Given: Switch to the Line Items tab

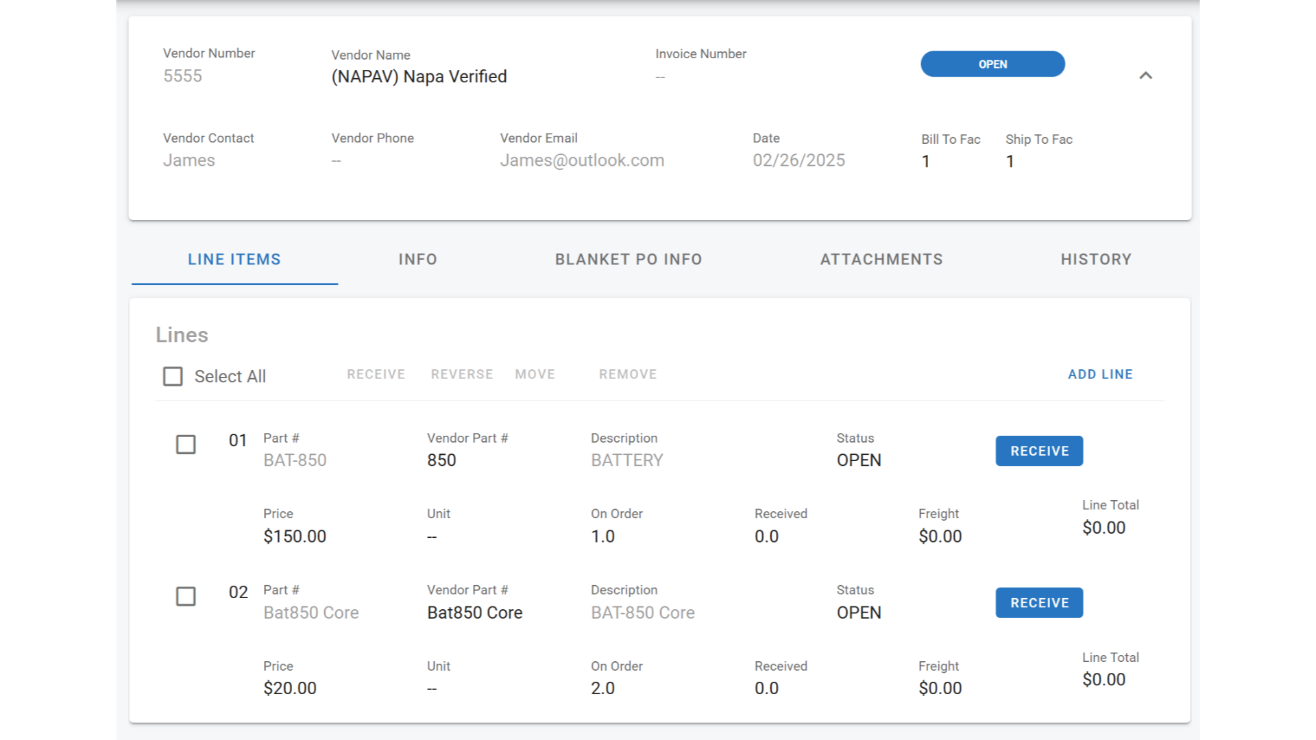Looking at the screenshot, I should pos(234,259).
